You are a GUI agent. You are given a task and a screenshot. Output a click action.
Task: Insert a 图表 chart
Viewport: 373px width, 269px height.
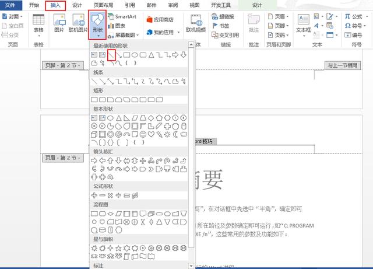click(x=117, y=26)
